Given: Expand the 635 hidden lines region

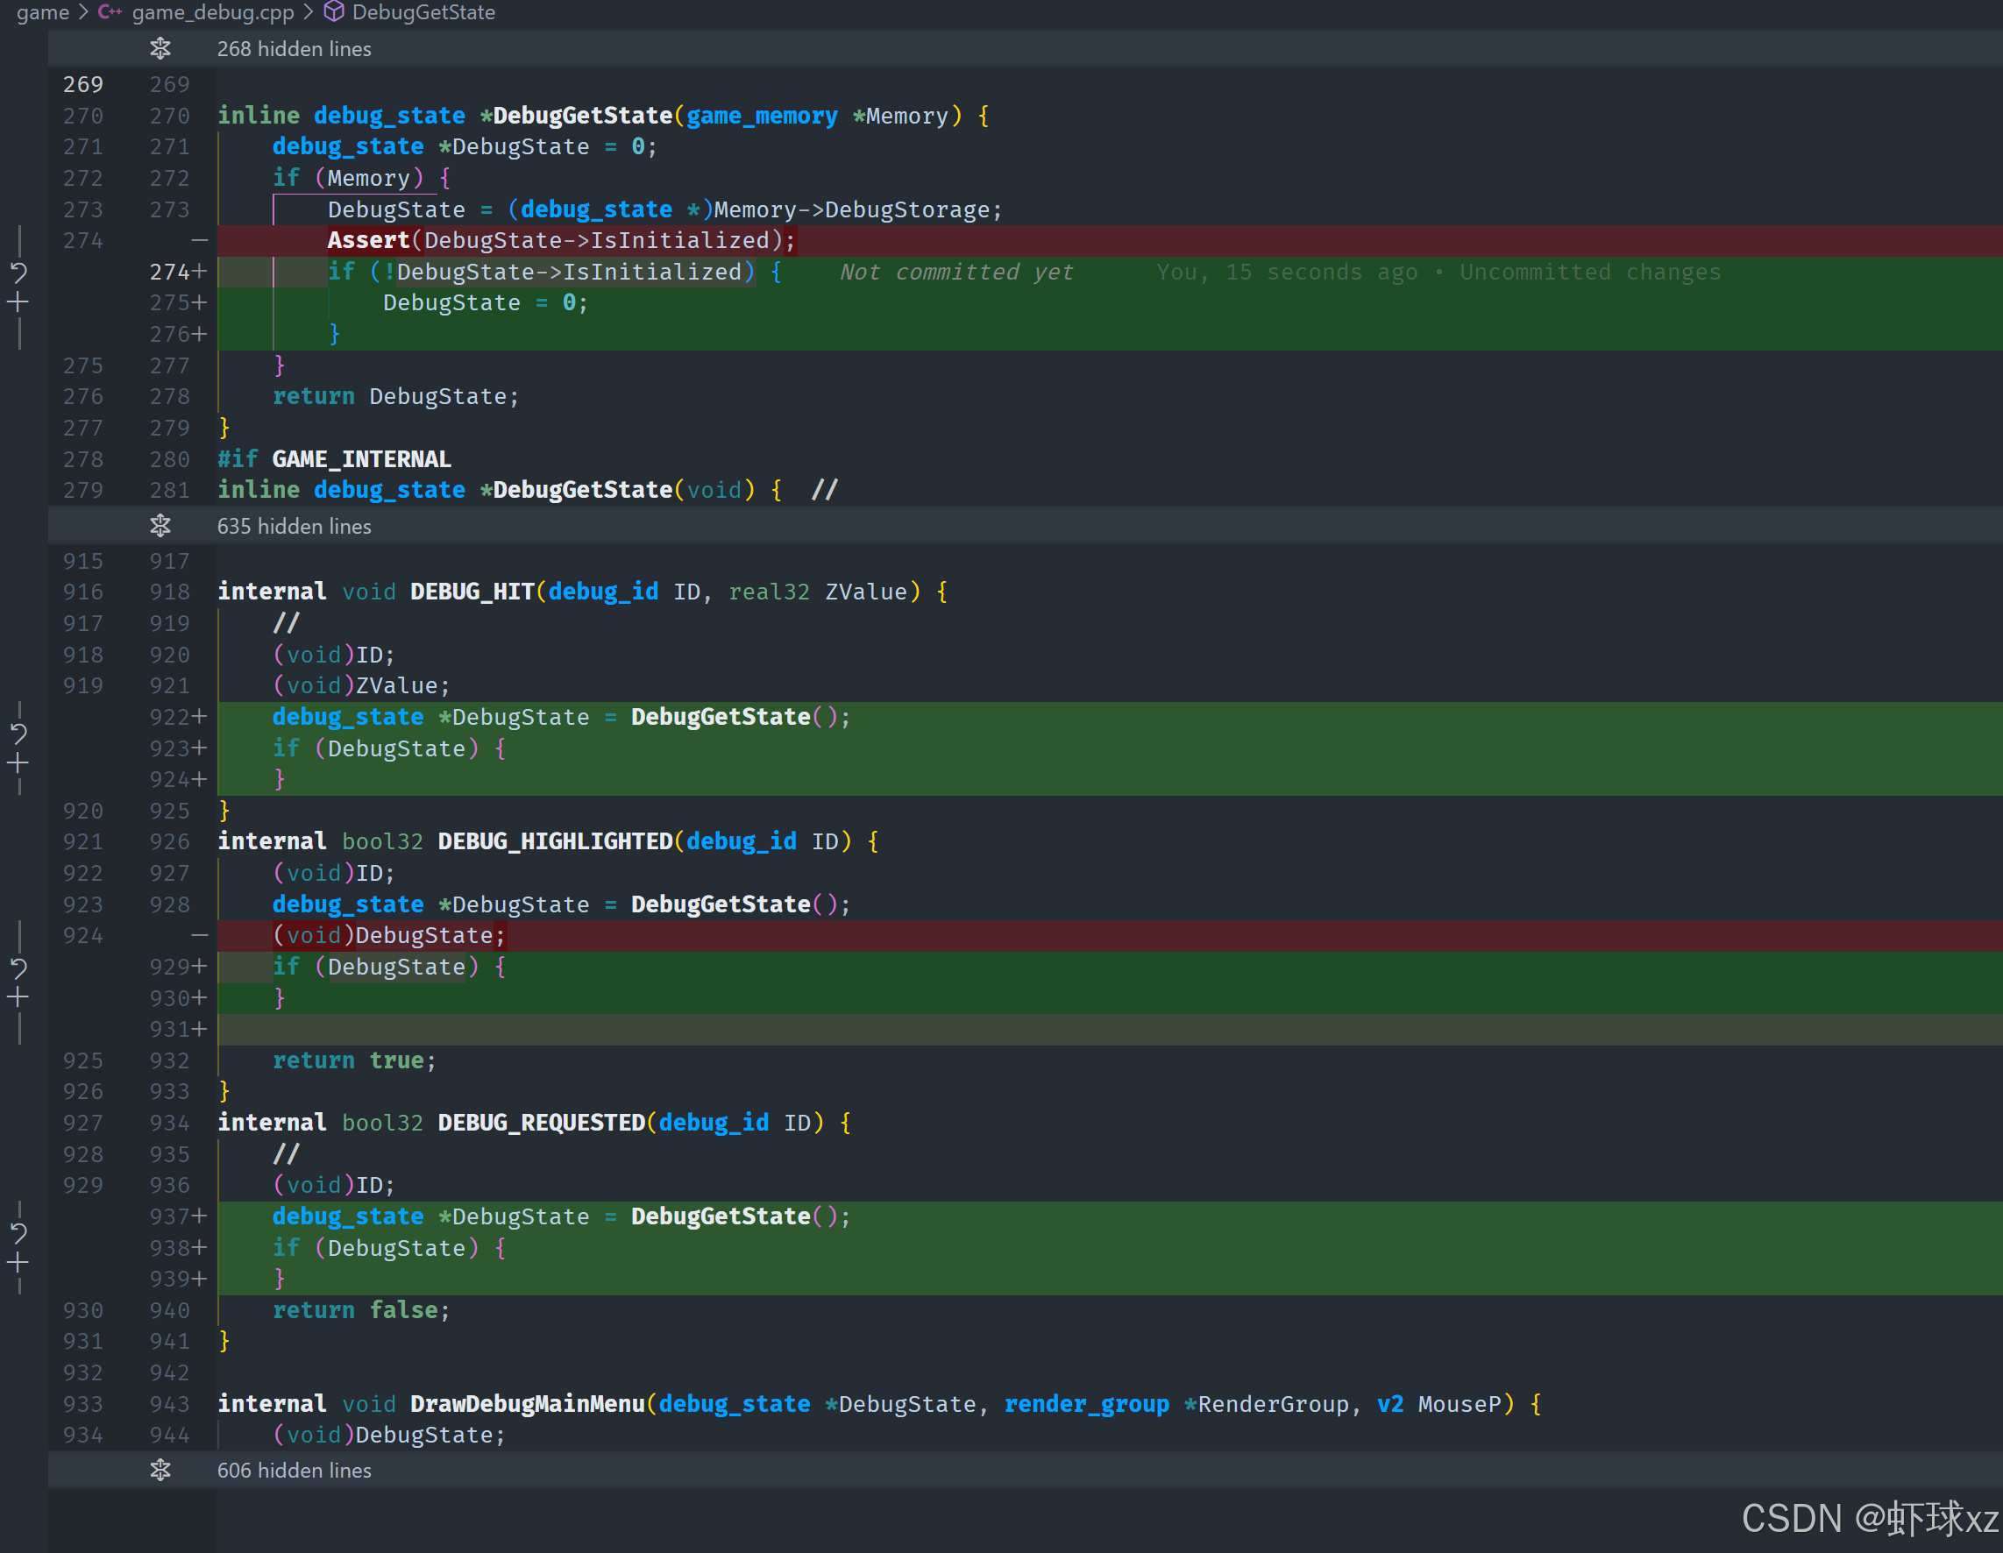Looking at the screenshot, I should pyautogui.click(x=160, y=526).
